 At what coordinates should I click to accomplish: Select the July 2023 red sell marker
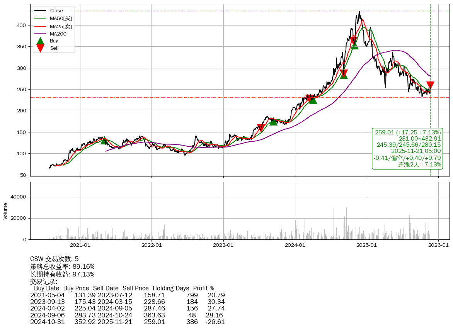click(261, 128)
